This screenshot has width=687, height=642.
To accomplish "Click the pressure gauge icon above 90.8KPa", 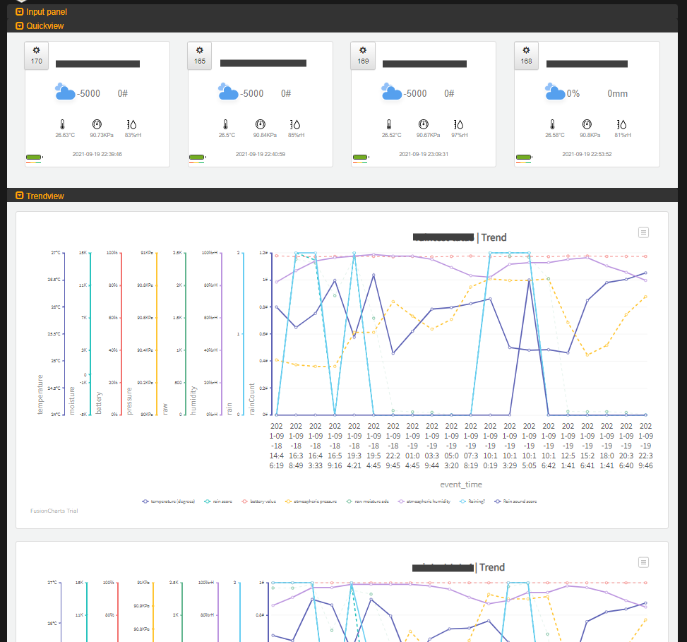I will (x=587, y=124).
